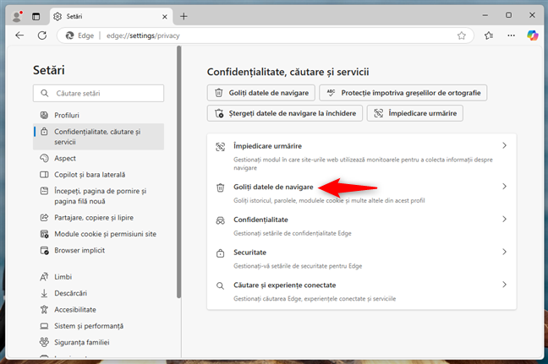Open Profiluri in settings sidebar
This screenshot has height=364, width=548.
tap(99, 115)
